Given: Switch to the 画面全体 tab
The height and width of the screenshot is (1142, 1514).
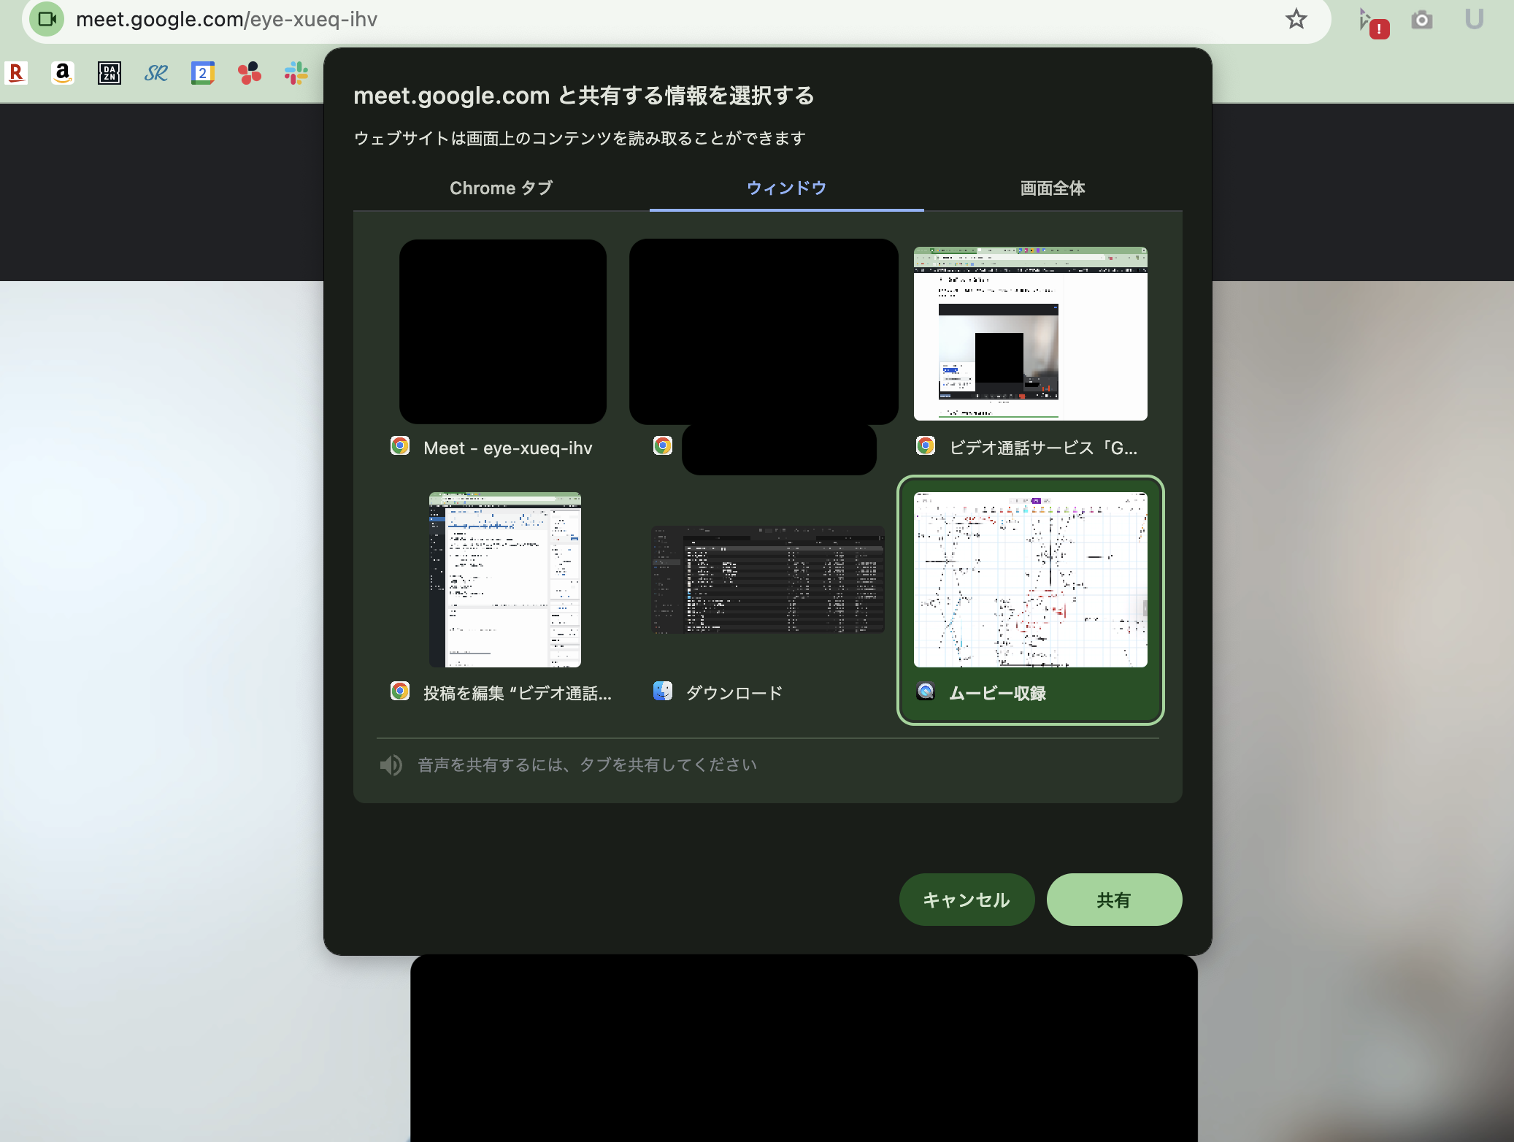Looking at the screenshot, I should pos(1053,188).
